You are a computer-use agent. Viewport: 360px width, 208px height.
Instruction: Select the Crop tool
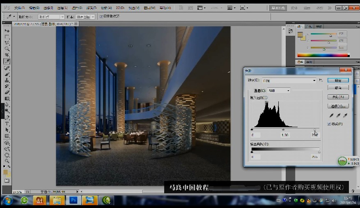(x=7, y=55)
